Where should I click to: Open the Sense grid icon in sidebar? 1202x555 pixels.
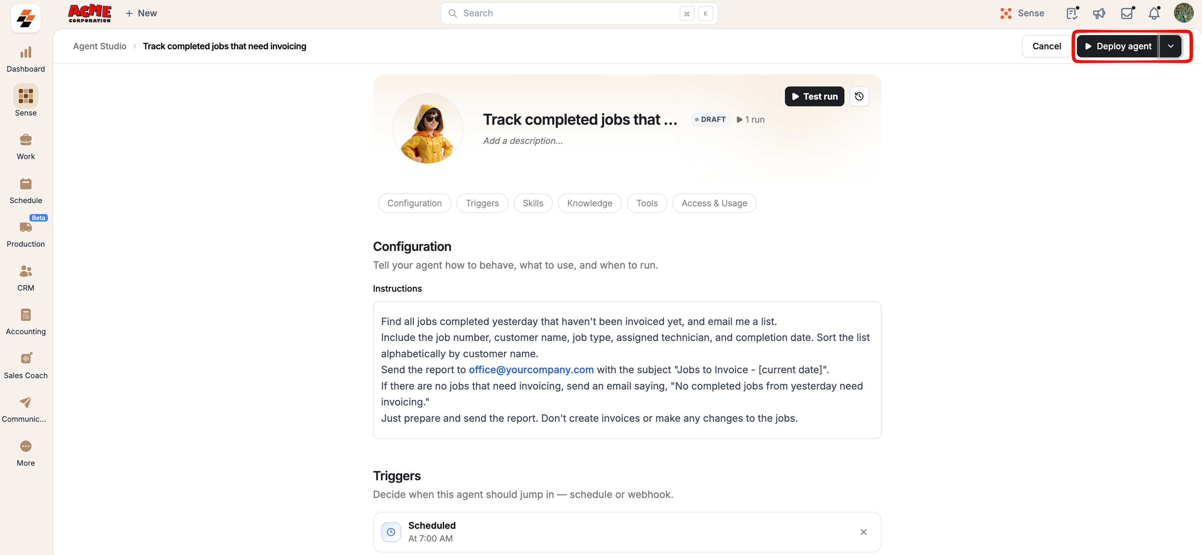pyautogui.click(x=26, y=96)
